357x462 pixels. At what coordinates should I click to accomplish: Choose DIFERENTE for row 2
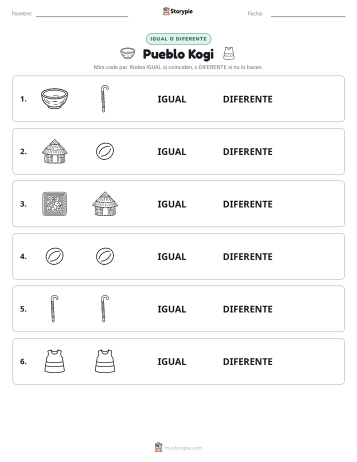(247, 151)
